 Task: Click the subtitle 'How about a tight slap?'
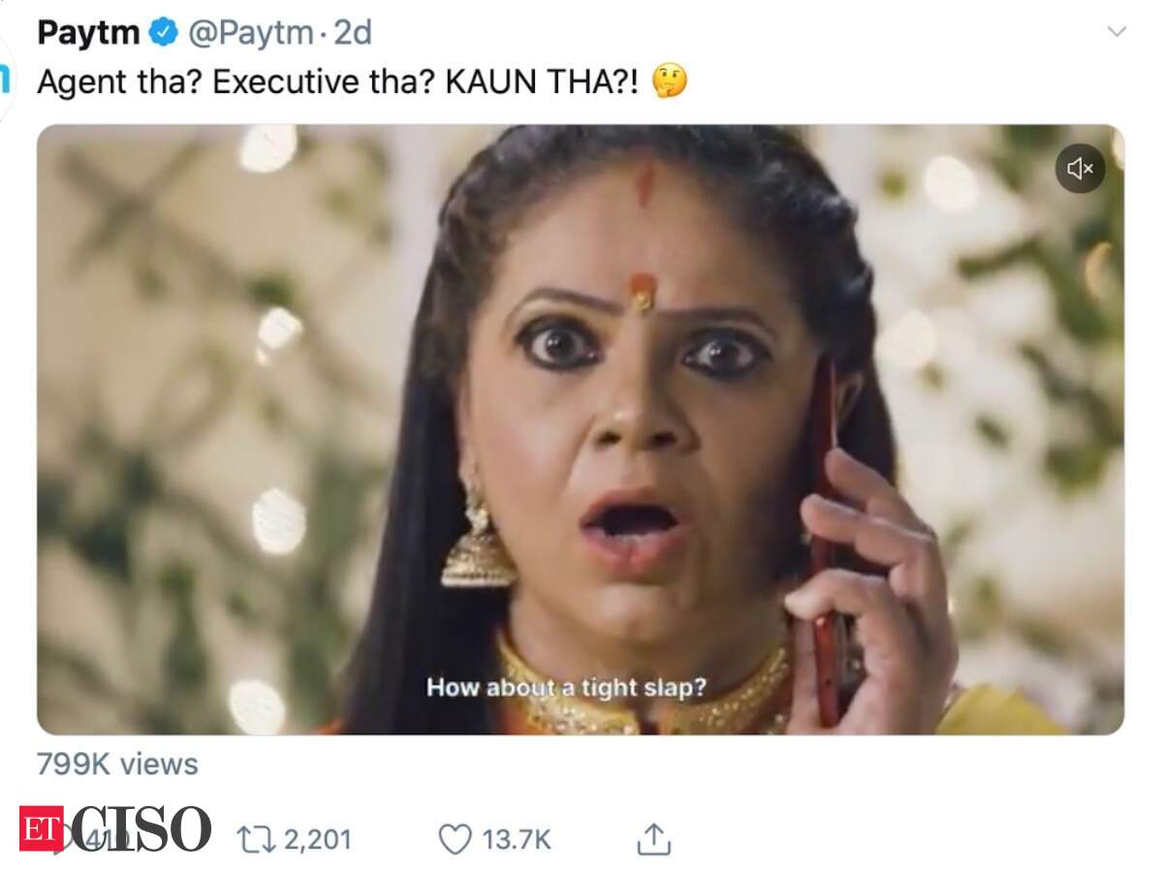click(567, 687)
